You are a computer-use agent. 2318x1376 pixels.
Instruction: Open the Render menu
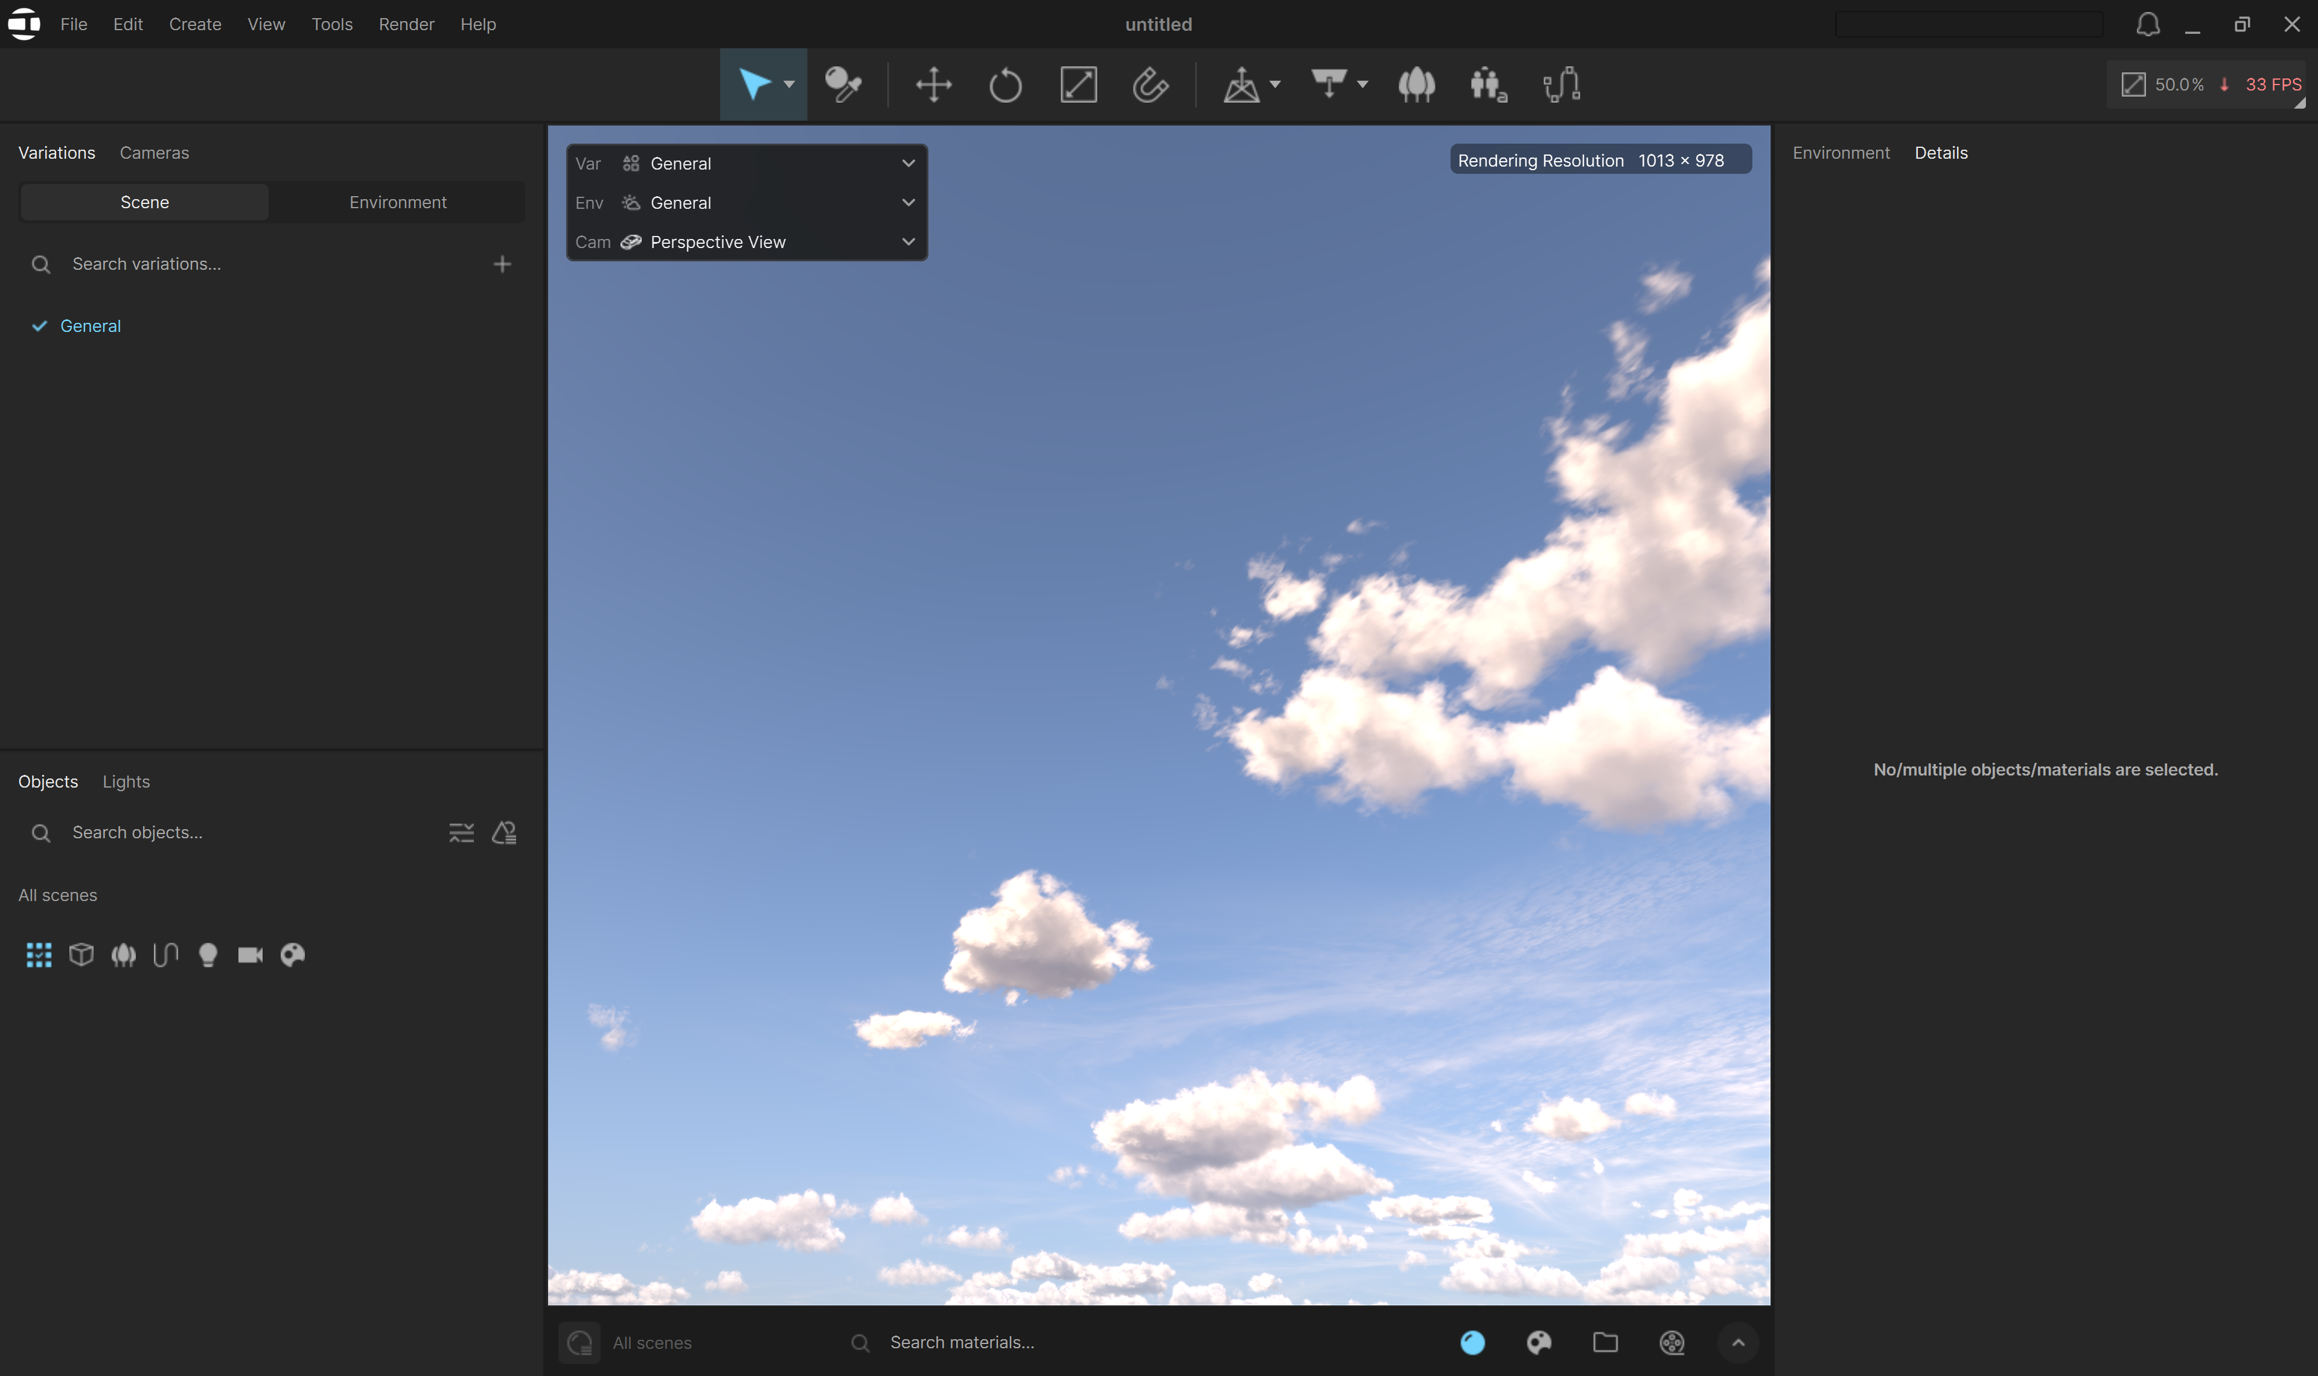click(406, 24)
